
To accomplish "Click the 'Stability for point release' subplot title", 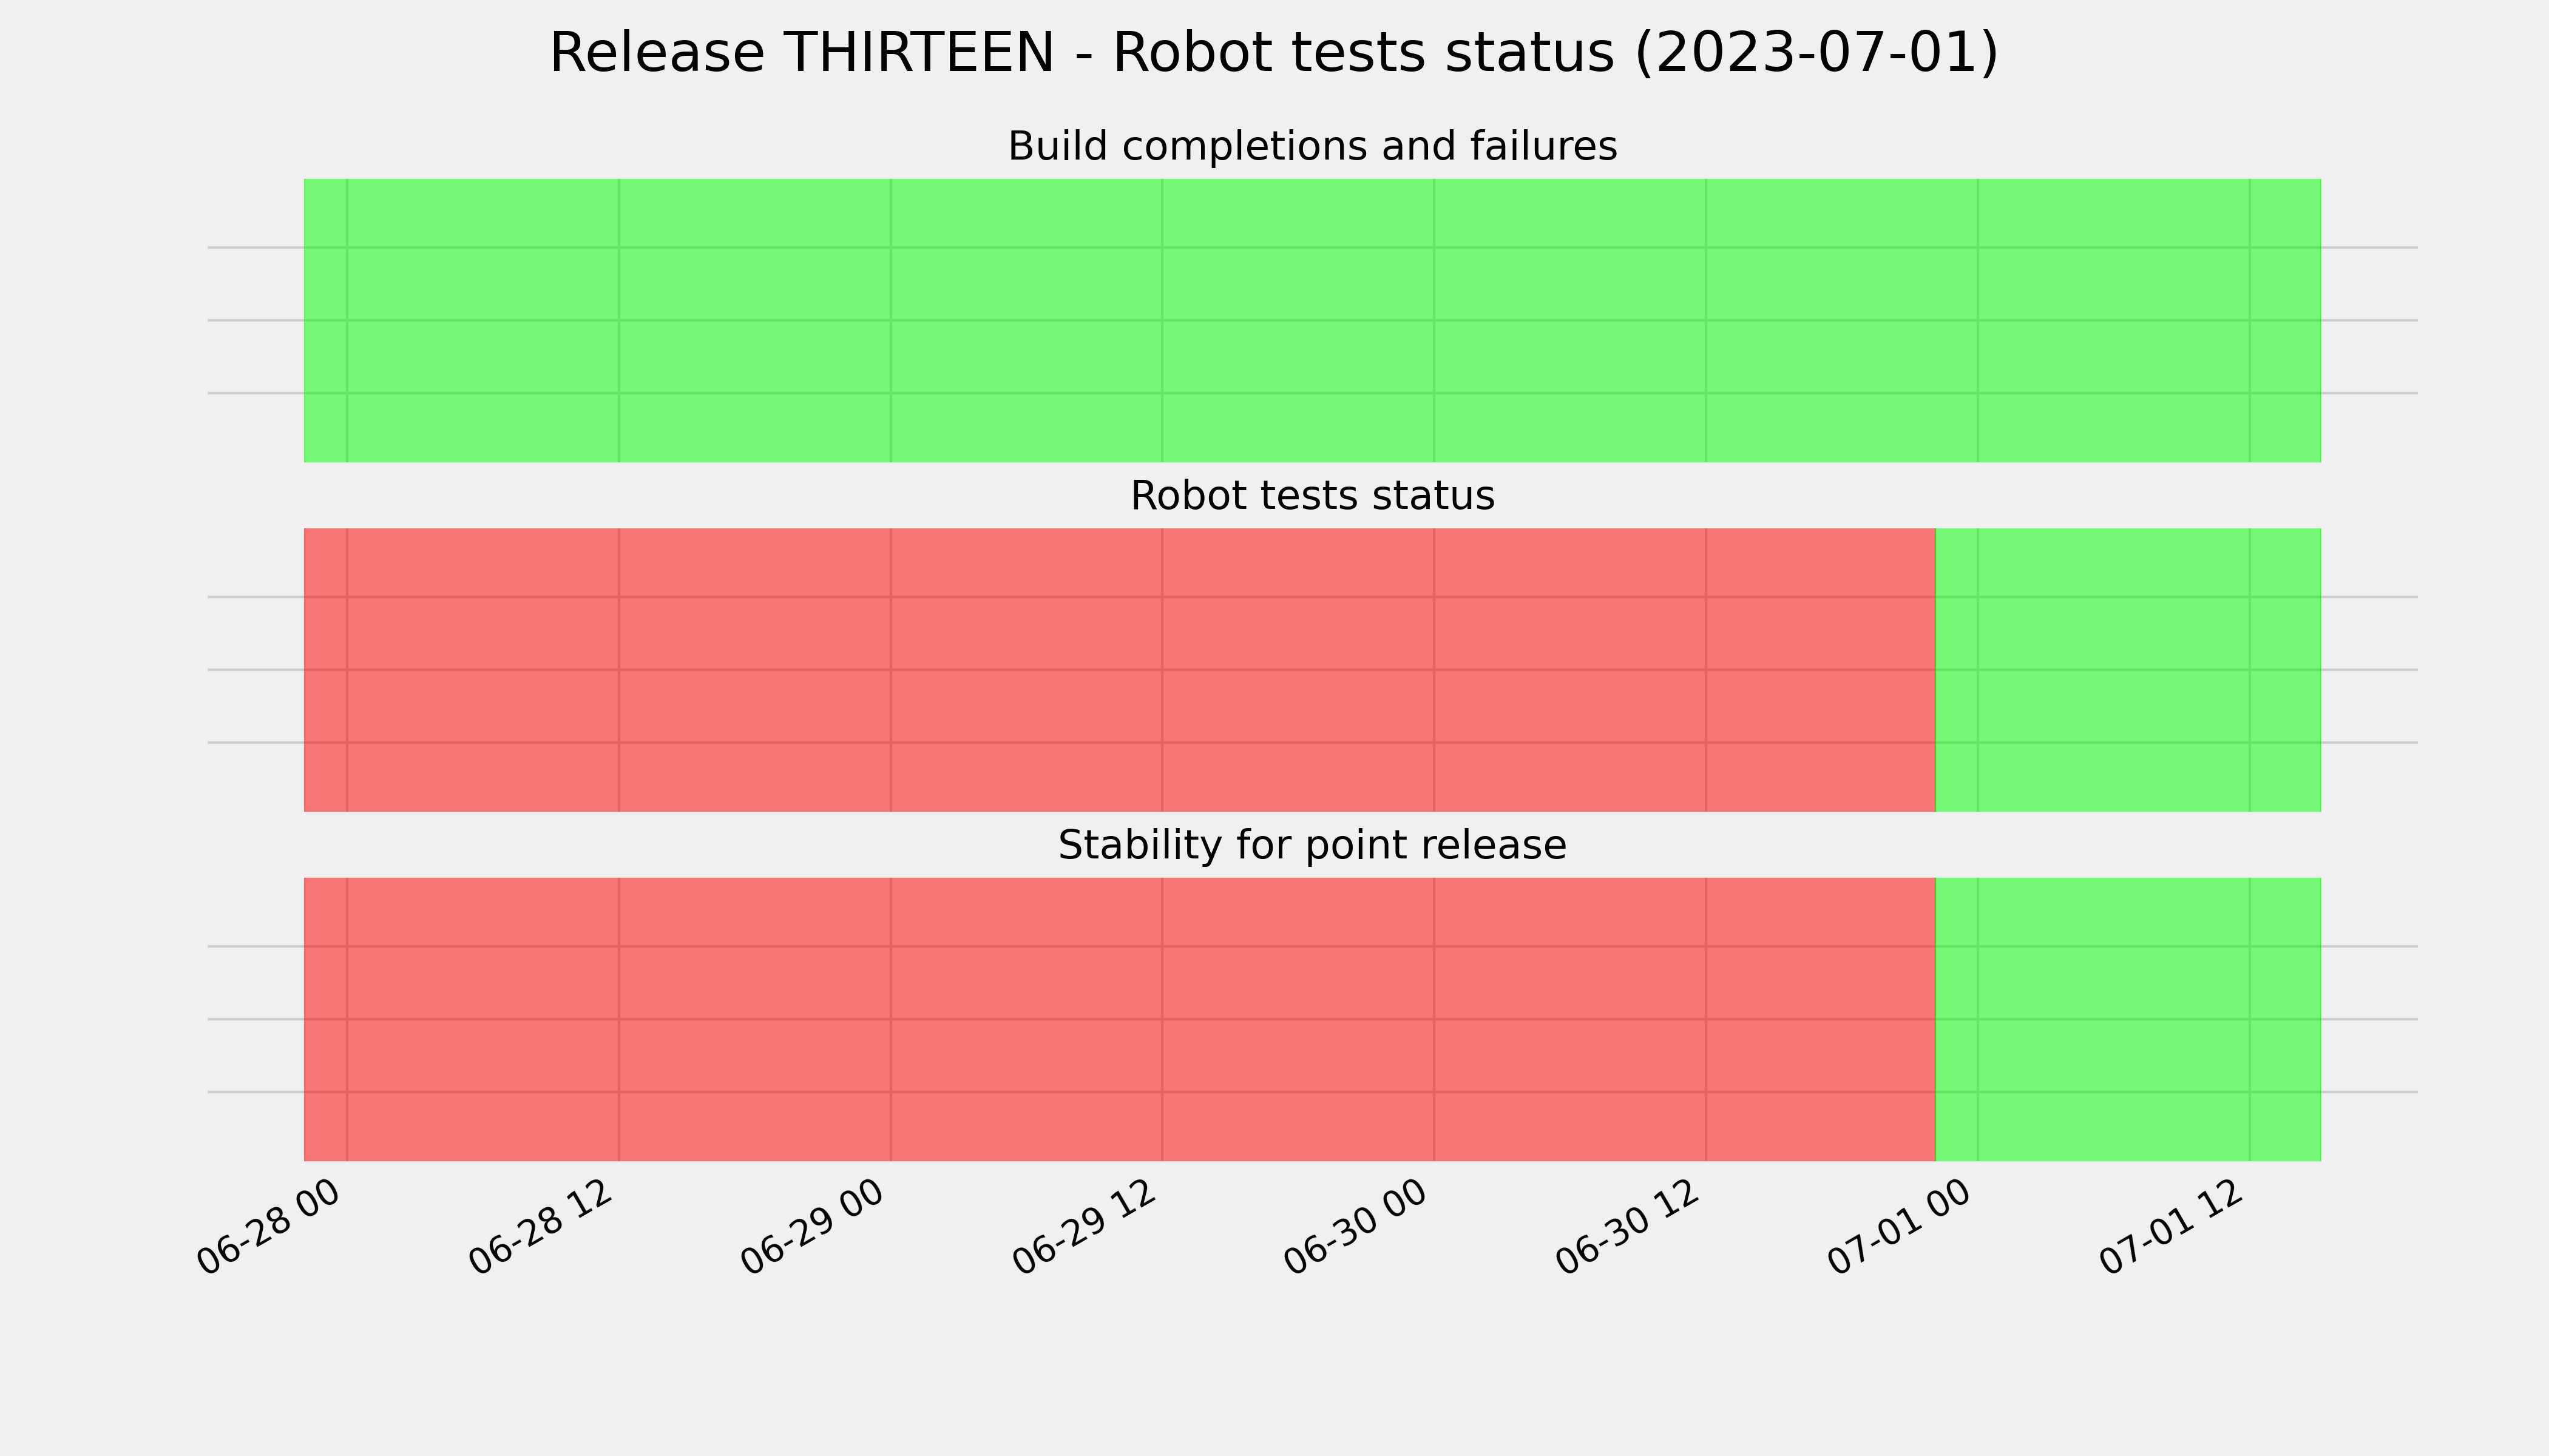I will tap(1312, 846).
